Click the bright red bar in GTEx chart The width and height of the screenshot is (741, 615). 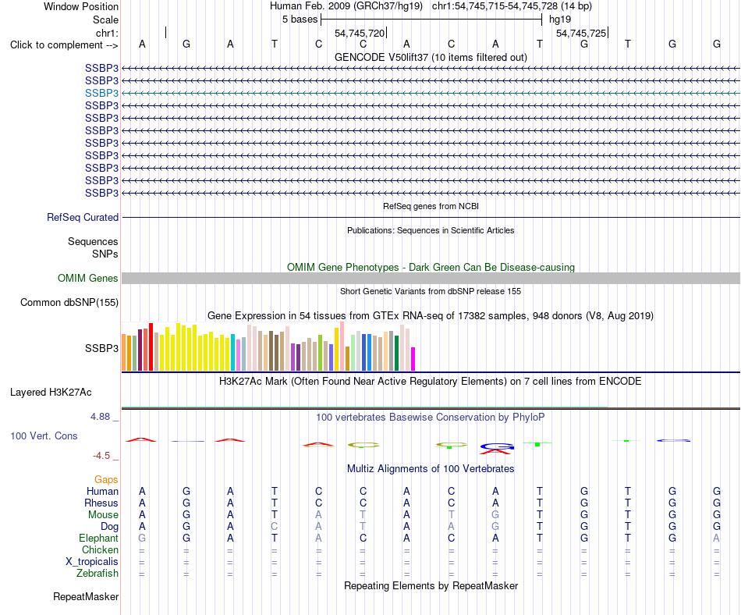click(x=151, y=347)
